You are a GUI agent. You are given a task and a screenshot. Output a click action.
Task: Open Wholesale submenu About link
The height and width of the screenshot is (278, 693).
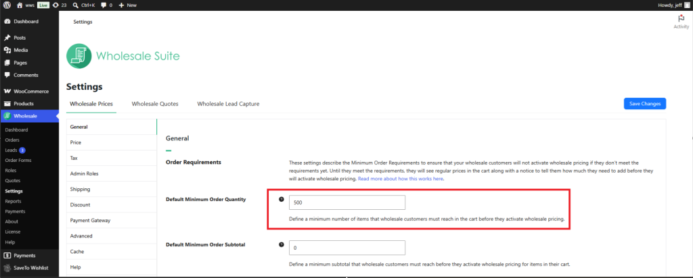tap(12, 221)
